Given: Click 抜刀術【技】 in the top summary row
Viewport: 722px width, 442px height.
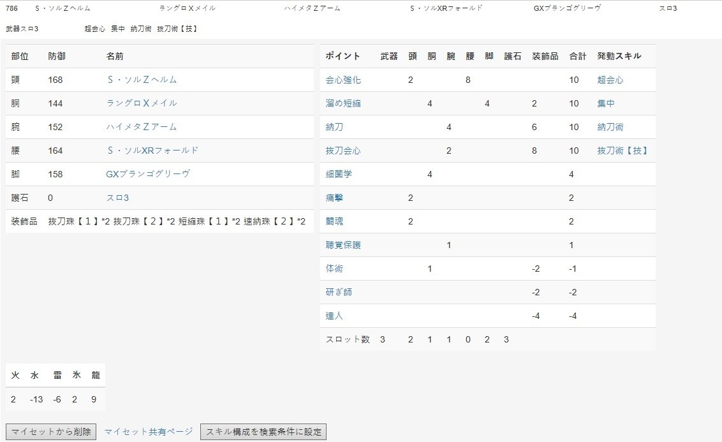Looking at the screenshot, I should 178,29.
